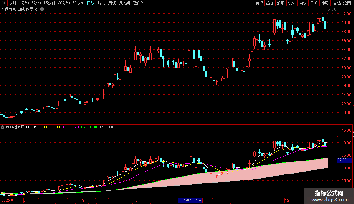Click the diamond marker icon above the chart

[x=328, y=9]
